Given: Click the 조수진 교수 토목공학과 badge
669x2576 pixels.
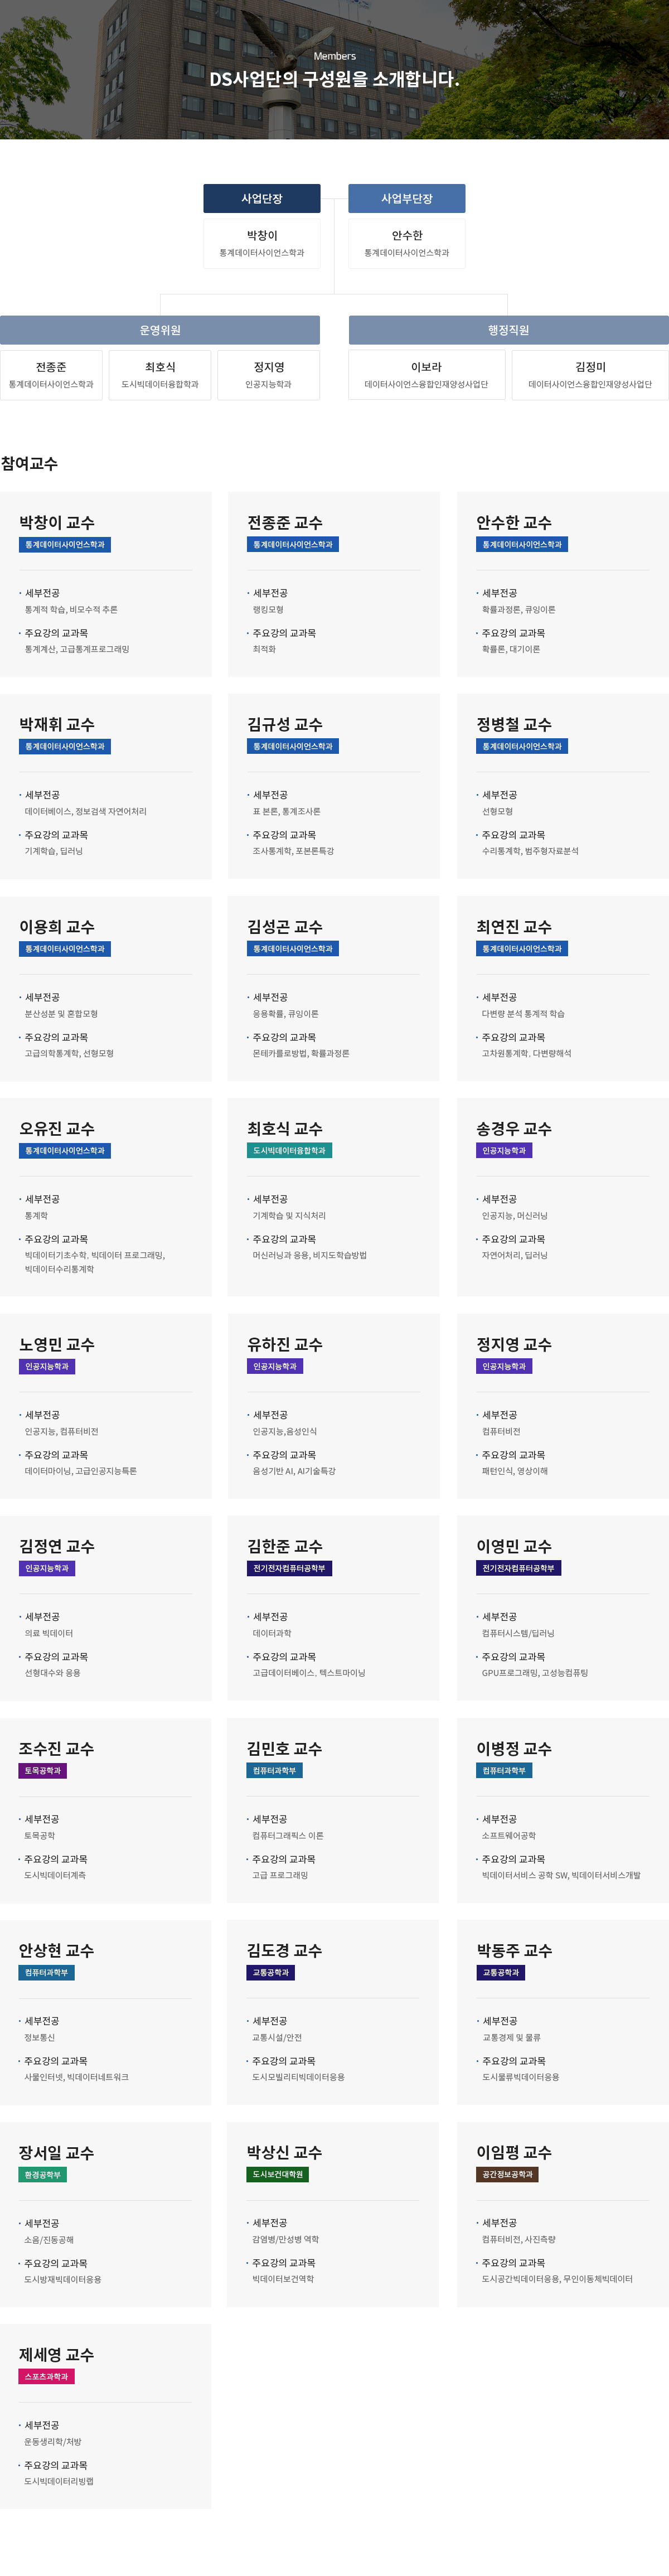Looking at the screenshot, I should coord(43,1770).
